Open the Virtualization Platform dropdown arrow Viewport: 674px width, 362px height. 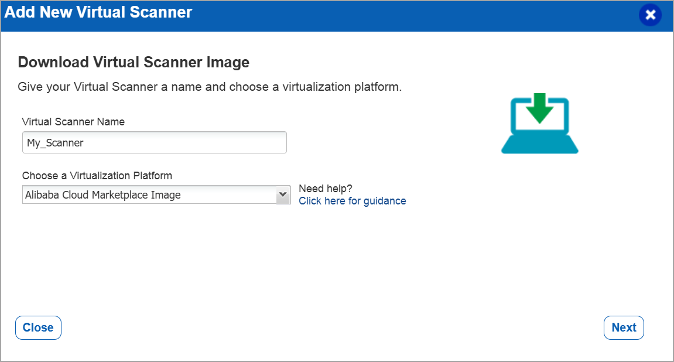click(283, 194)
